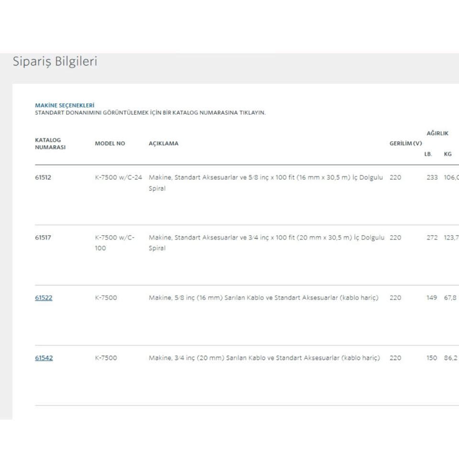
Task: Click the LB. weight subheader
Action: (x=428, y=154)
